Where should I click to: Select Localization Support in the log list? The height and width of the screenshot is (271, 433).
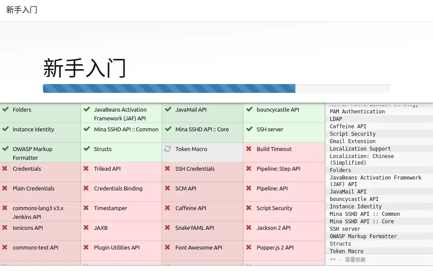360,149
